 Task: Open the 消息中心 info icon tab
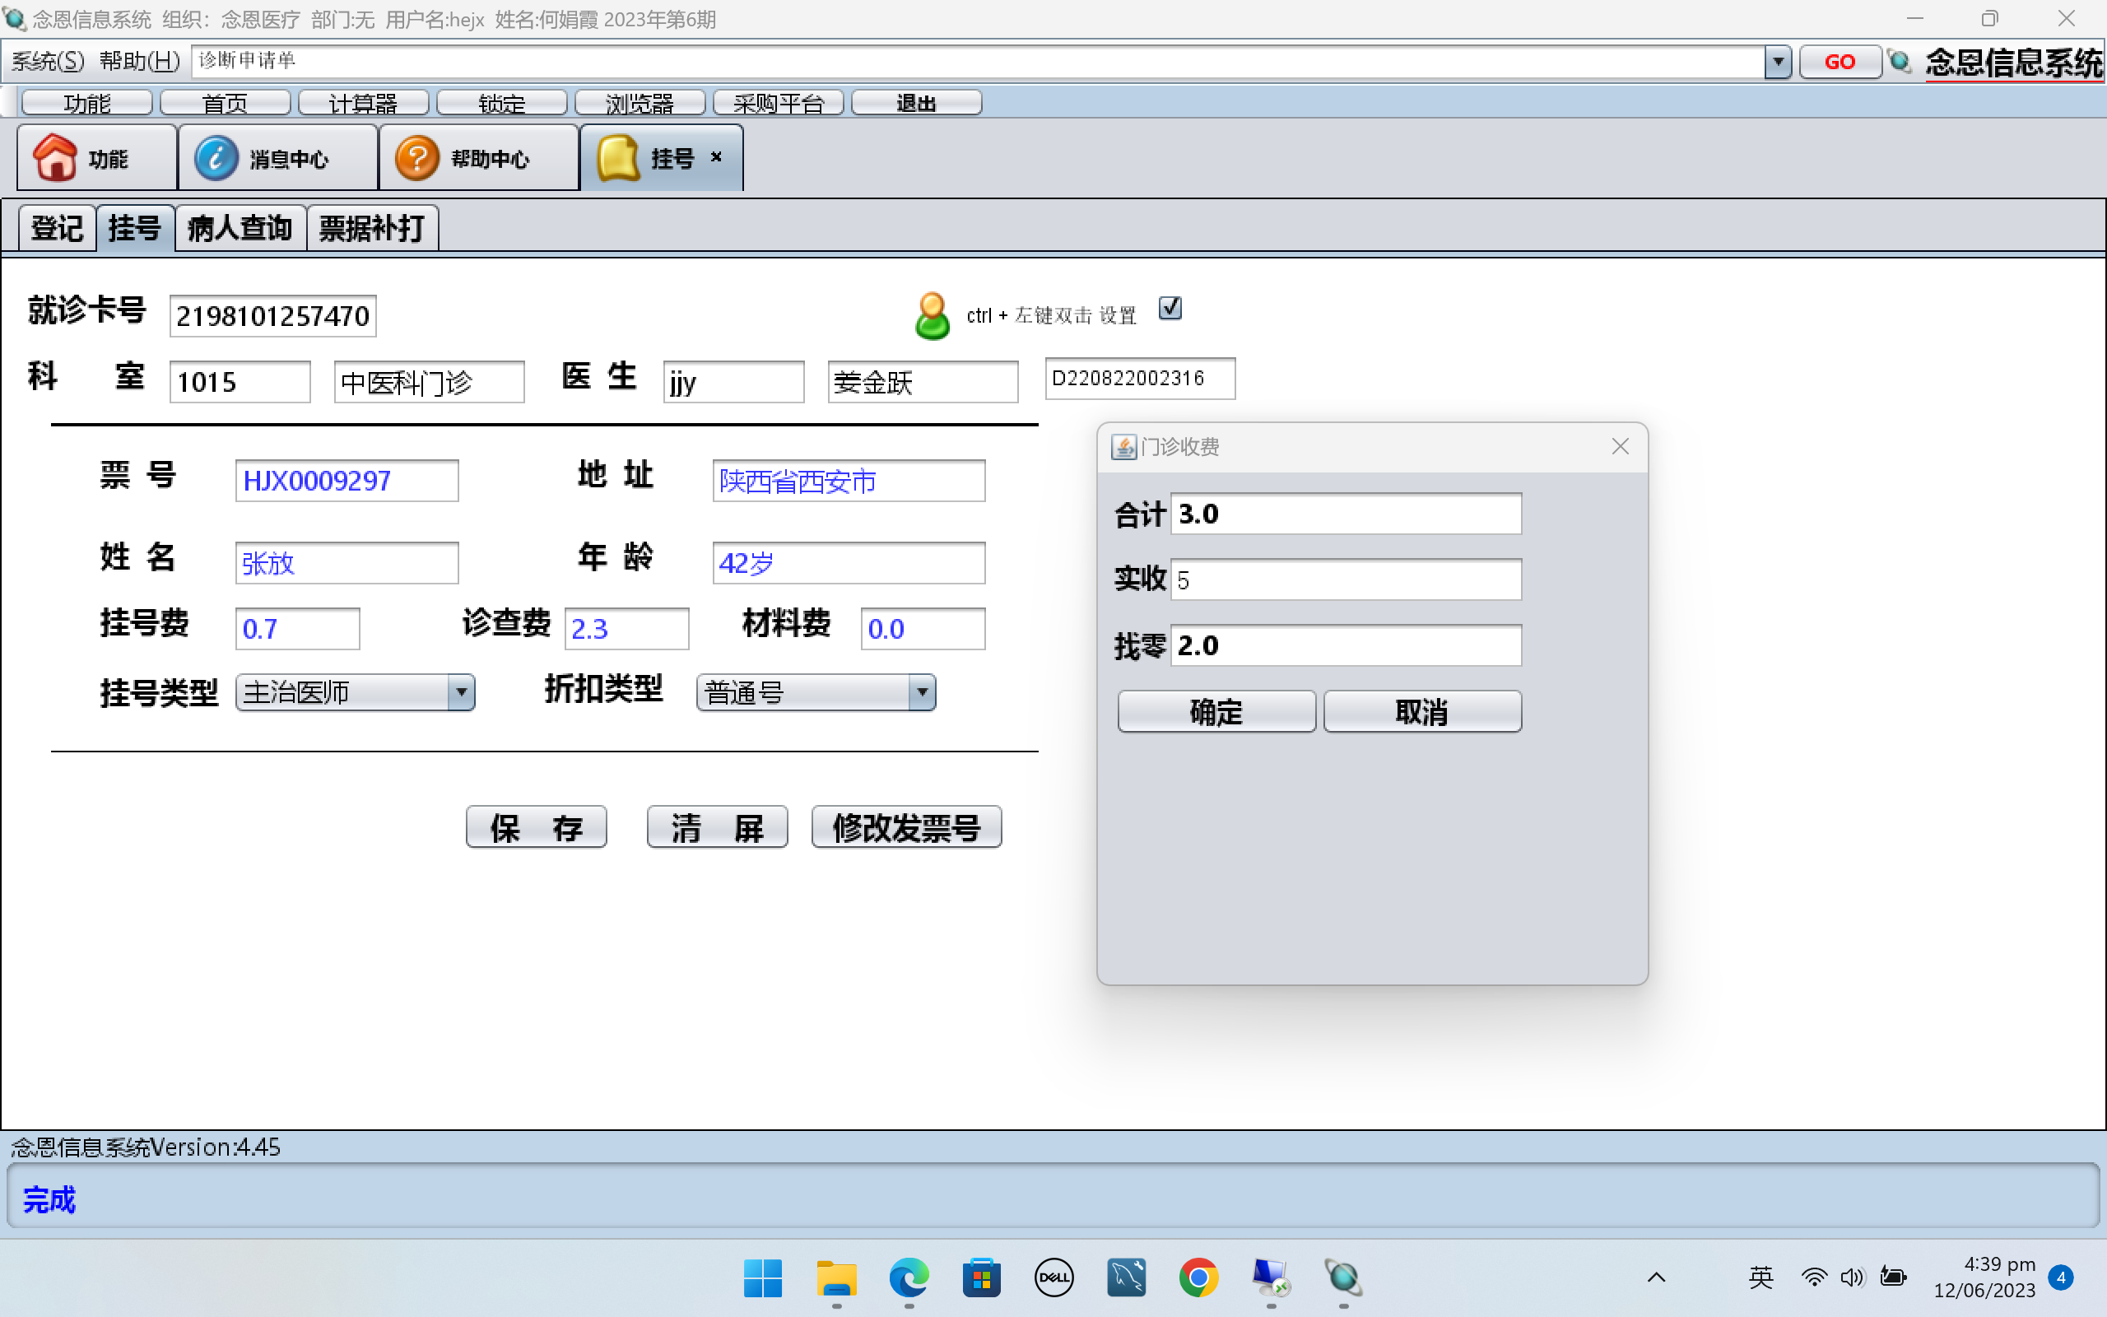(216, 158)
